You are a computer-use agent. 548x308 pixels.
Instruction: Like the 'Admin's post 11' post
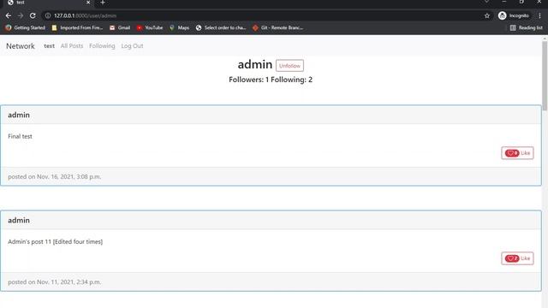tap(517, 258)
